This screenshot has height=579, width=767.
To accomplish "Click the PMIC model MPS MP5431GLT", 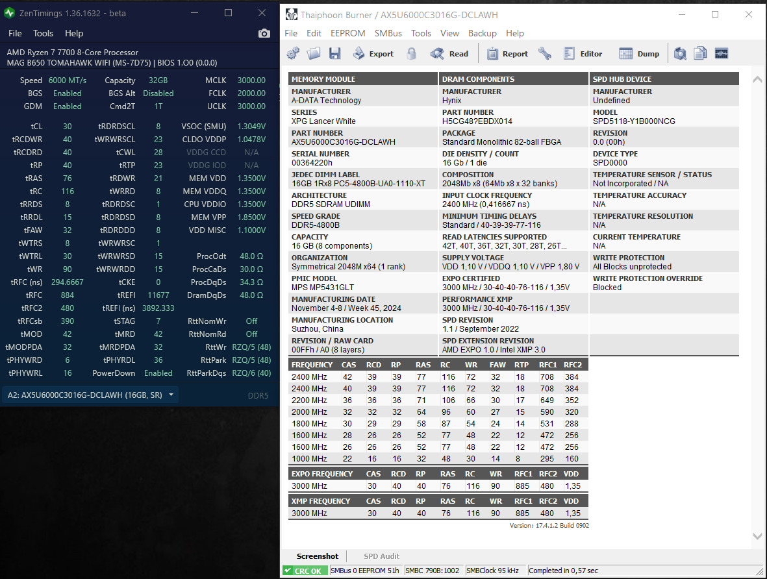I will point(323,288).
